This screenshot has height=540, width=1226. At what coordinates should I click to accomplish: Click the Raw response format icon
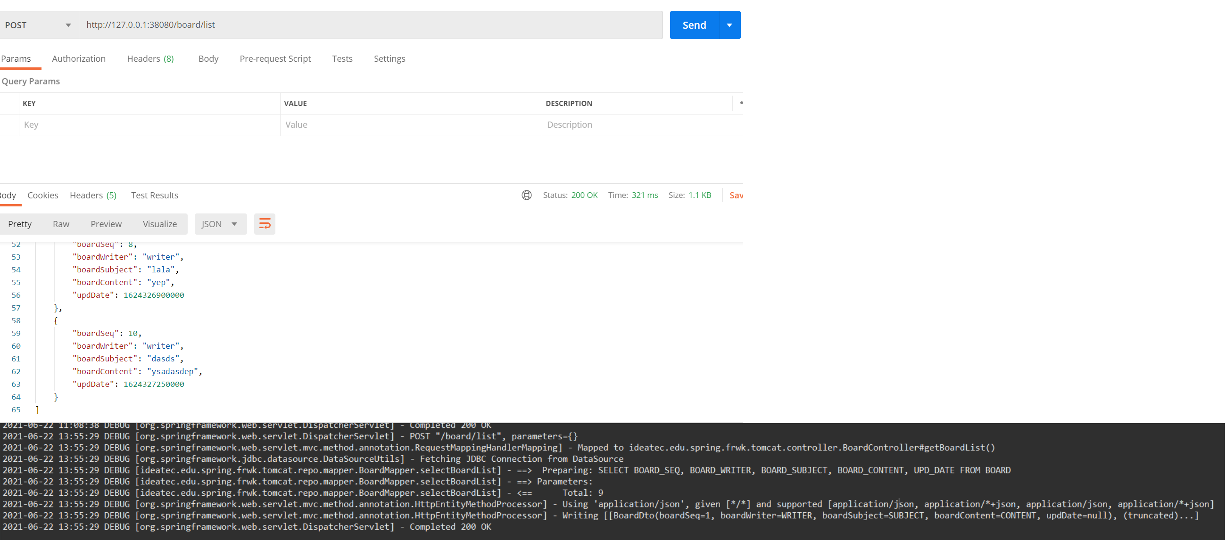60,224
